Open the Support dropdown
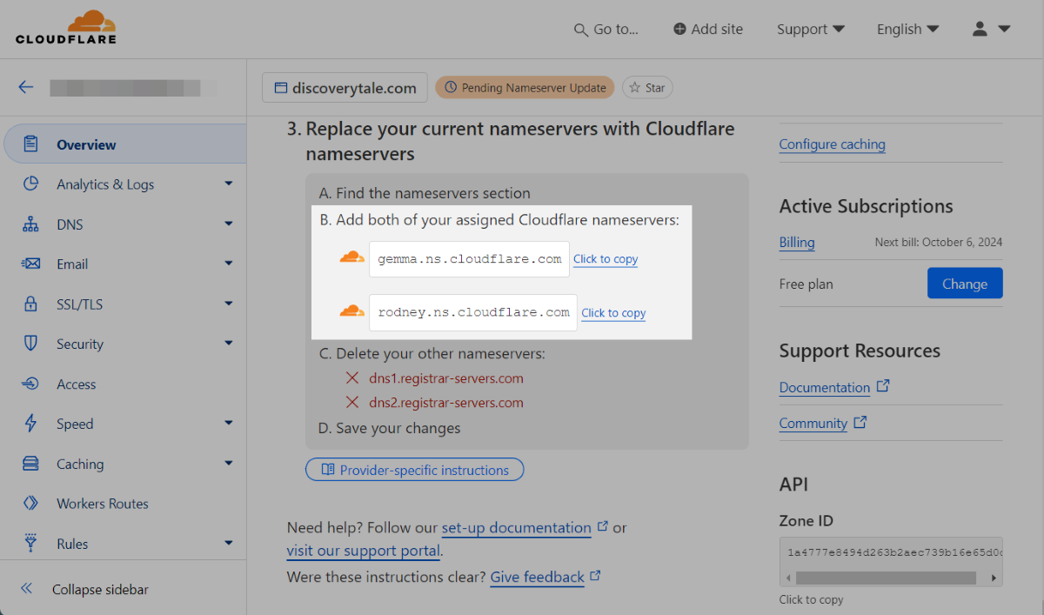Viewport: 1044px width, 615px height. click(811, 29)
